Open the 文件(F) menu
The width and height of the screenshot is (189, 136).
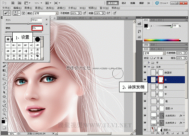click(x=6, y=8)
